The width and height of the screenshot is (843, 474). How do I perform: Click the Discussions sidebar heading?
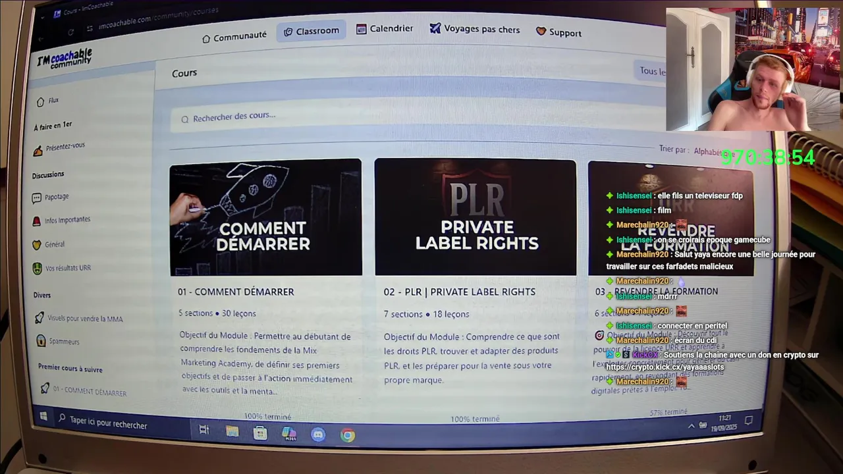[48, 174]
